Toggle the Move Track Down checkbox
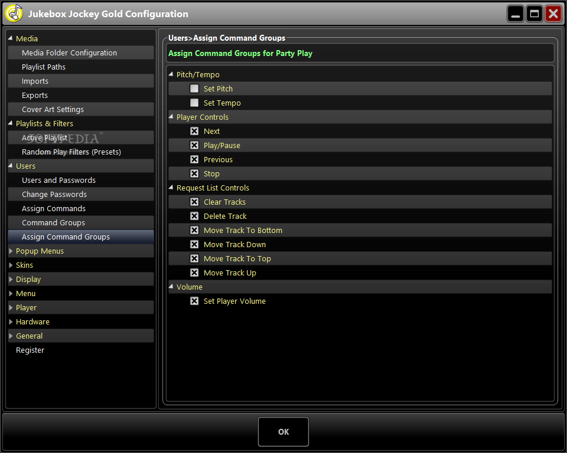The width and height of the screenshot is (567, 453). pos(194,244)
